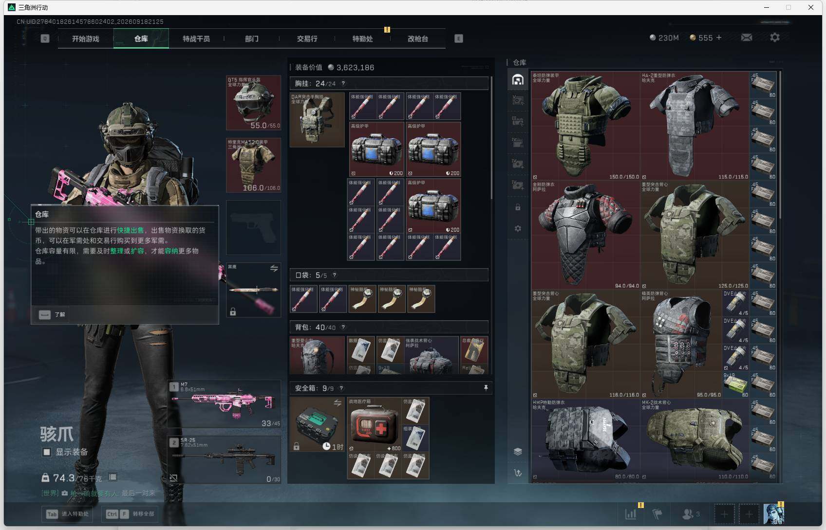Screen dimensions: 826x530
Task: Toggle the 显示装备 checkbox
Action: click(47, 452)
